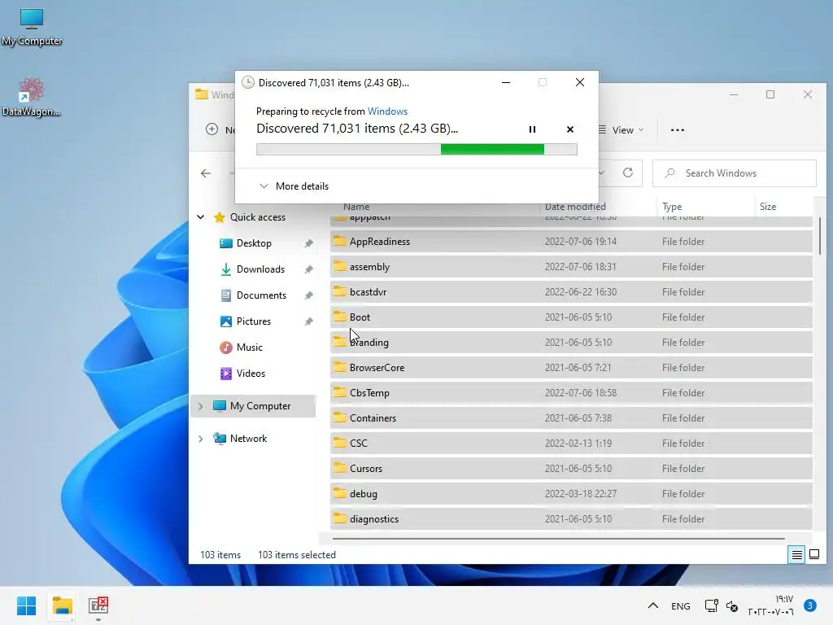Select the AppReadiness folder
The height and width of the screenshot is (625, 833).
tap(571, 241)
